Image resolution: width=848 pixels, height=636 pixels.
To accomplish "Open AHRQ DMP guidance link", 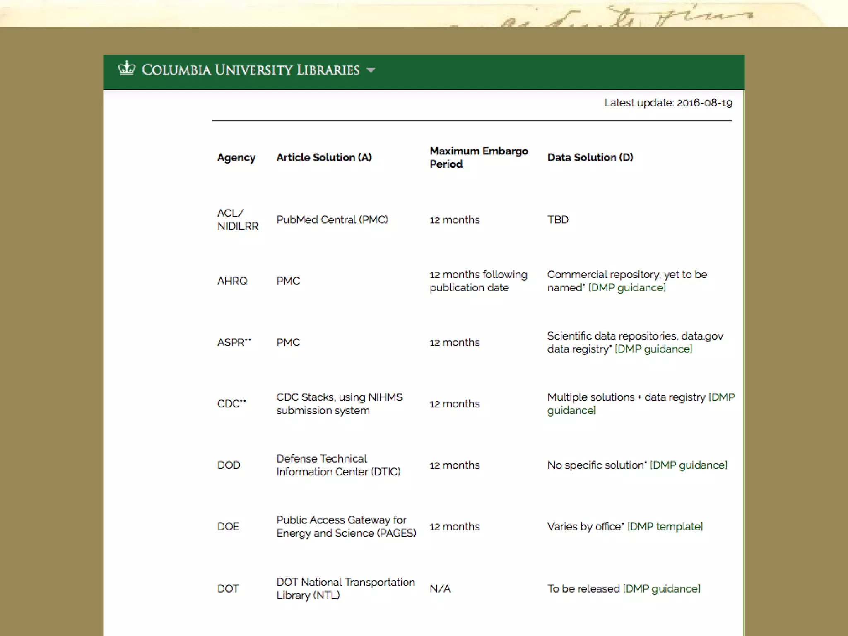I will [627, 288].
